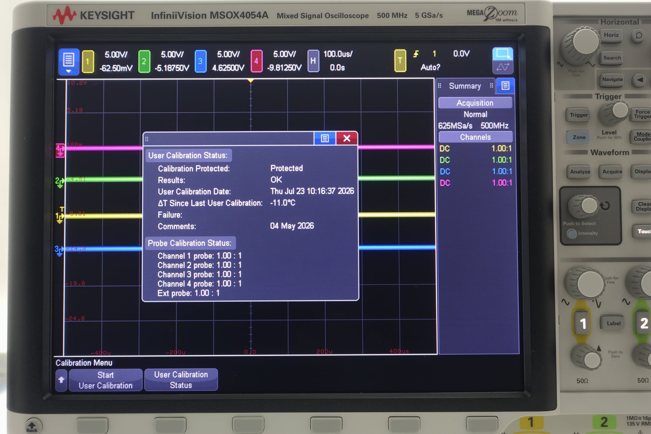
Task: Push the Navigate front panel key
Action: [x=612, y=80]
